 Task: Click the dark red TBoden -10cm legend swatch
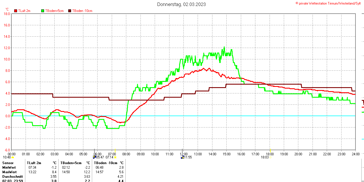pos(70,11)
